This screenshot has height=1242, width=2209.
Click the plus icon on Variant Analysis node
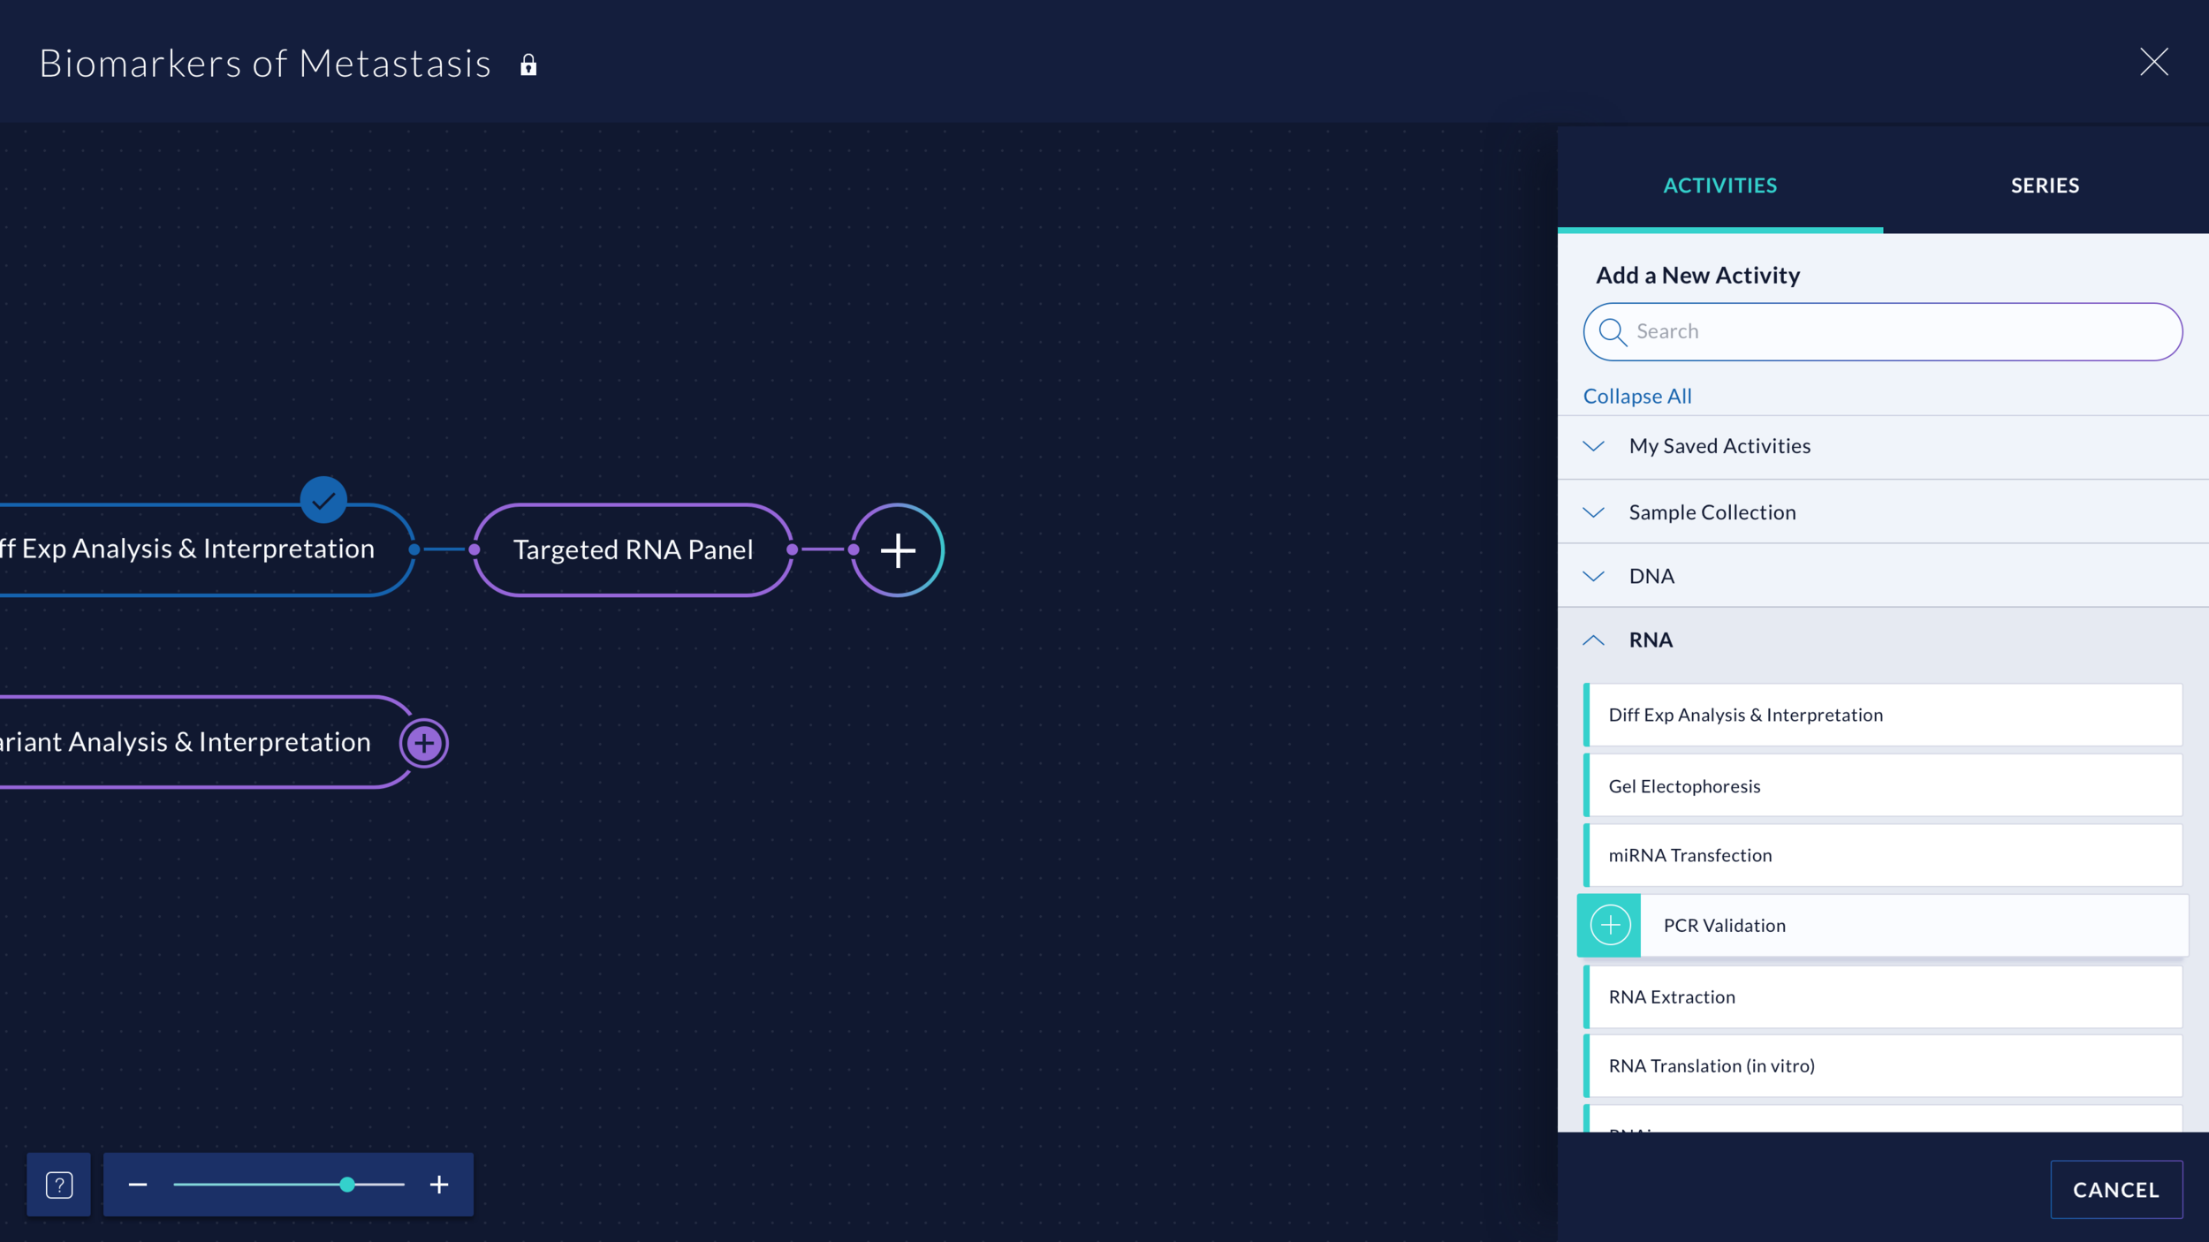click(424, 742)
